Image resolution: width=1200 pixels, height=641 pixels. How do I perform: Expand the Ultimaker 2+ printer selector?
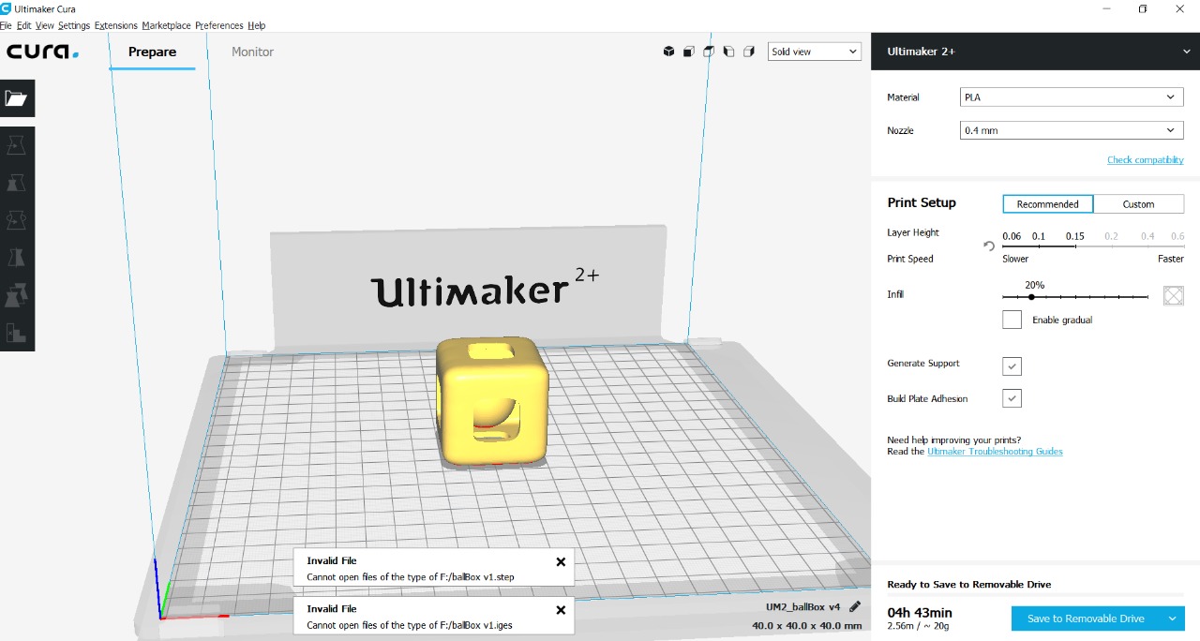[x=1035, y=52]
